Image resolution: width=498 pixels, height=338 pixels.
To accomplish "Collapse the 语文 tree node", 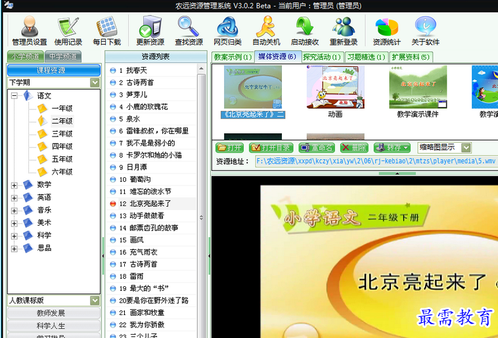I will point(14,96).
